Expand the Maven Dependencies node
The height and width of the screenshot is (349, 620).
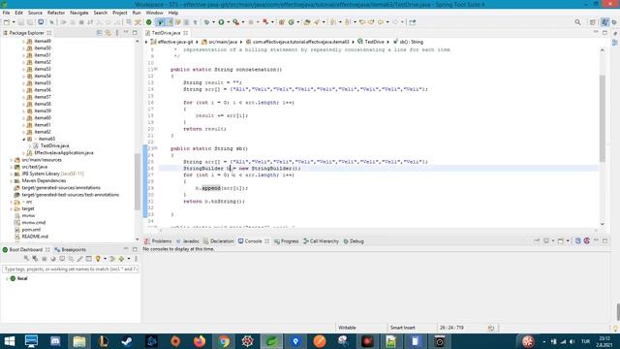click(11, 181)
